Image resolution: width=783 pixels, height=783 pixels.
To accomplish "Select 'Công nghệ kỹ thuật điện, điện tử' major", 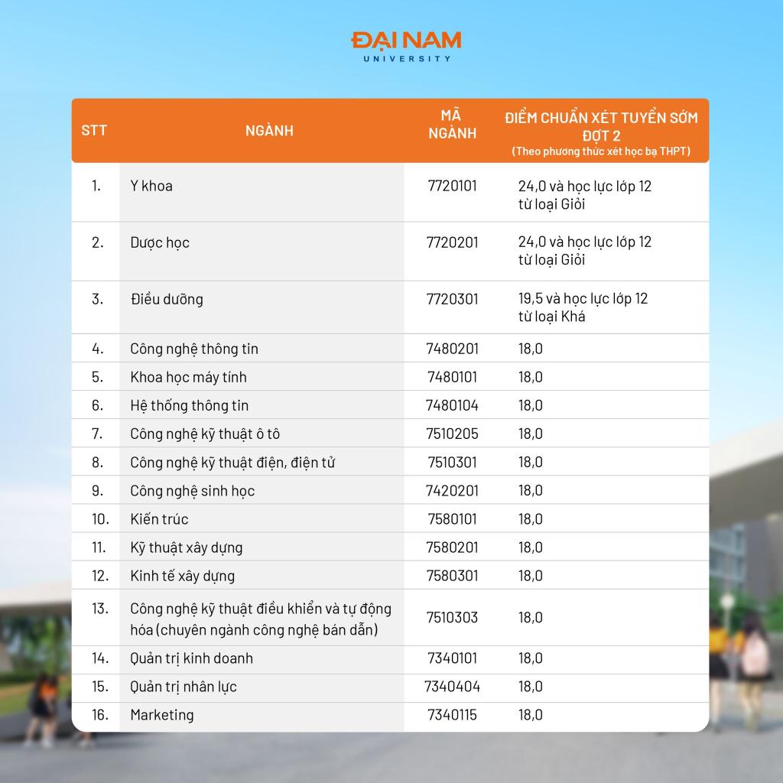I will click(x=232, y=463).
